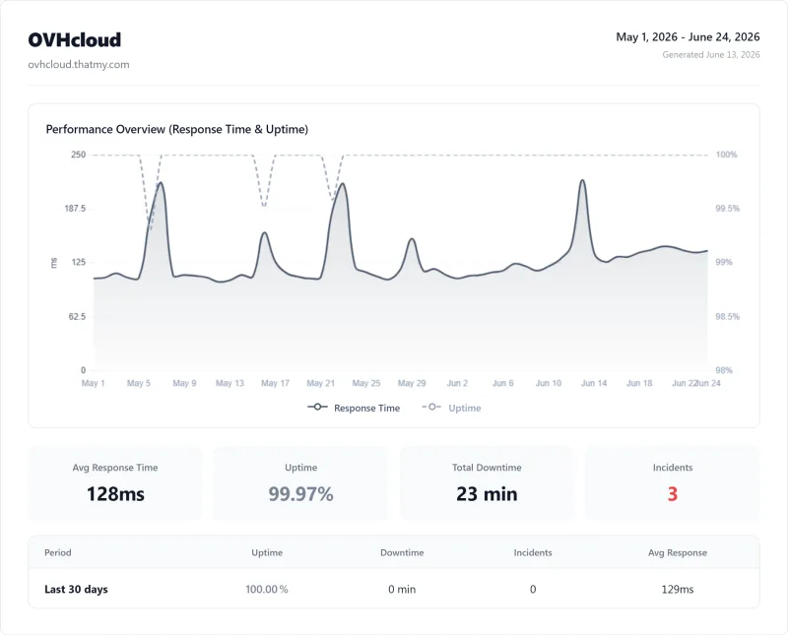Click the May 17 x-axis label

click(276, 383)
